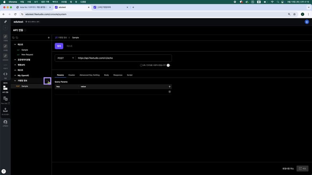The height and width of the screenshot is (175, 312).
Task: Switch to the Header tab
Action: (x=71, y=75)
